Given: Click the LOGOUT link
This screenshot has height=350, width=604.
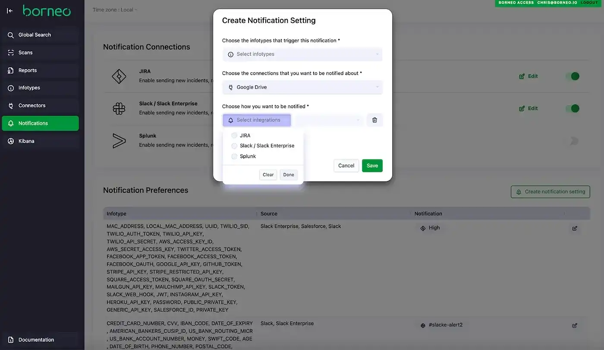Looking at the screenshot, I should click(x=589, y=3).
